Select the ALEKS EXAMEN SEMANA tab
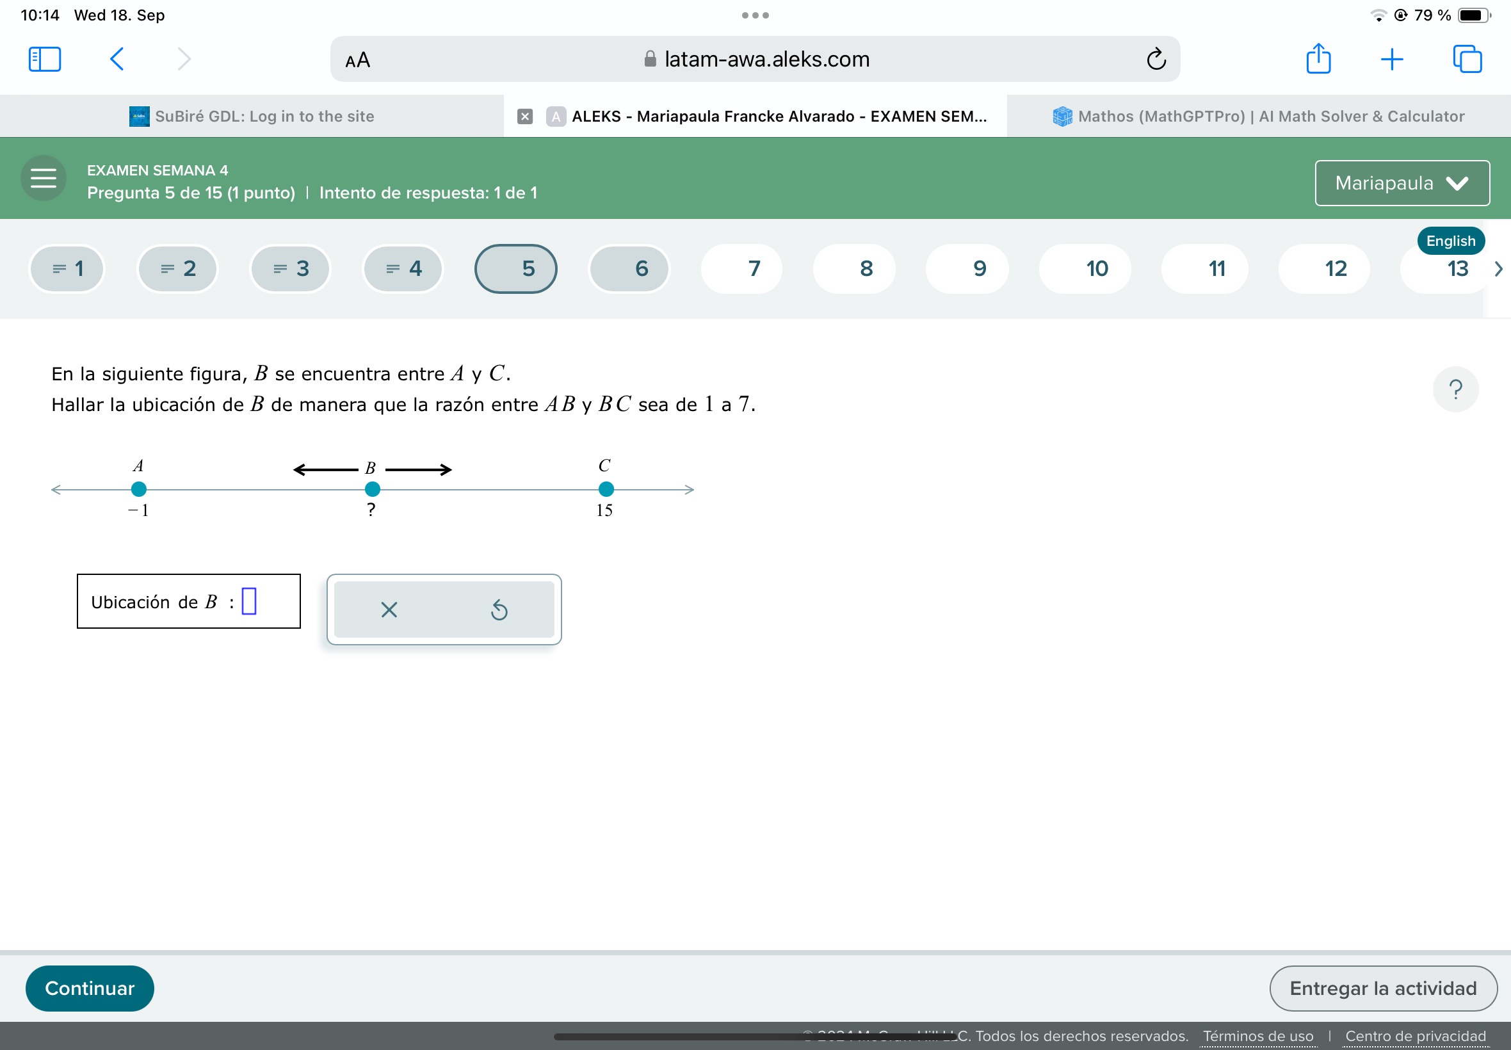Viewport: 1511px width, 1050px height. coord(755,117)
